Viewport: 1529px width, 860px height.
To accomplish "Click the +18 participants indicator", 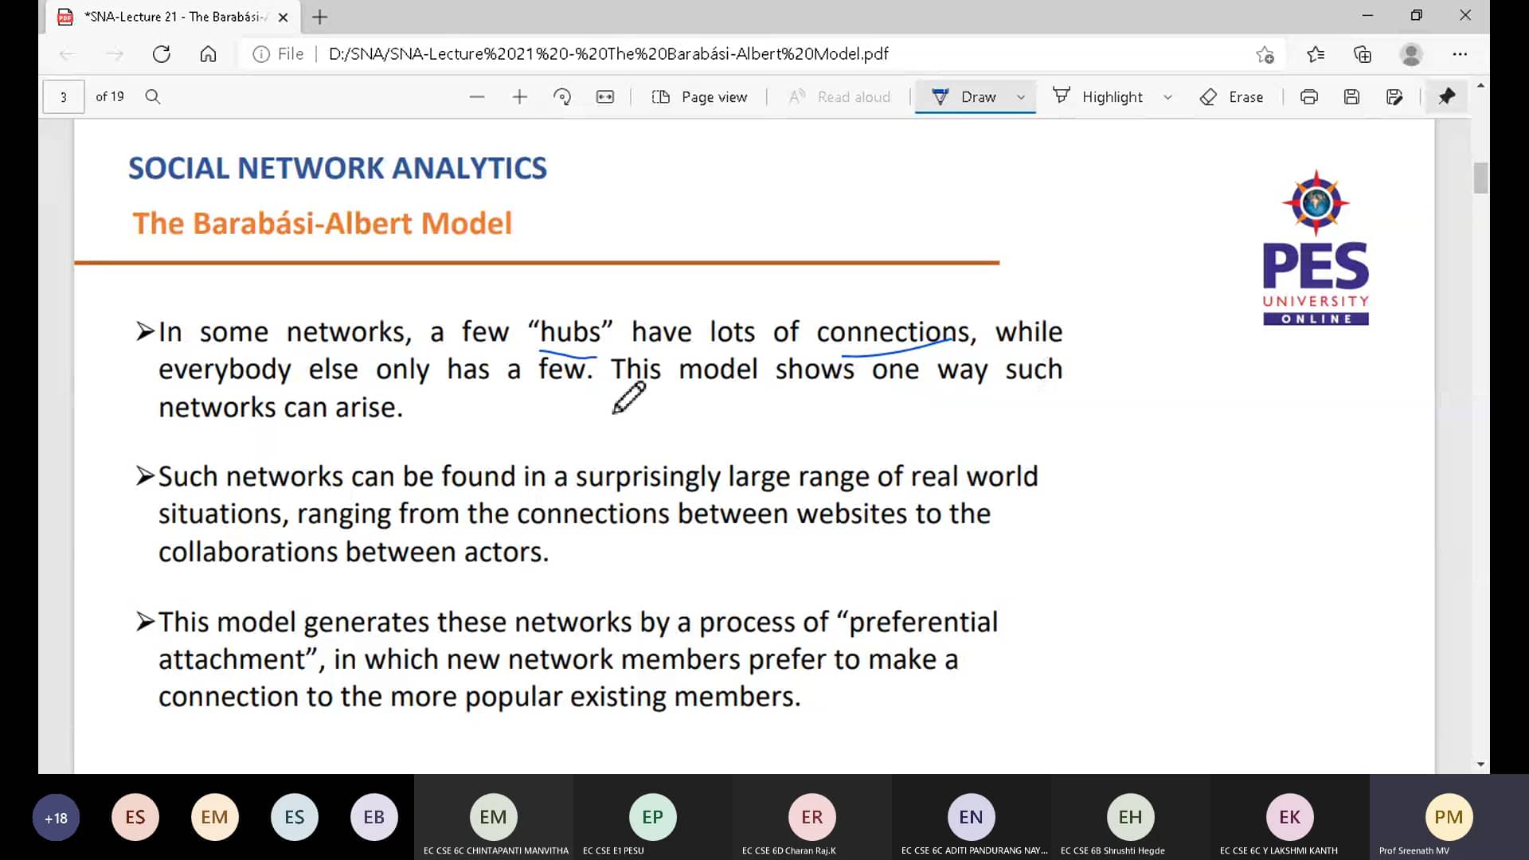I will pos(55,817).
